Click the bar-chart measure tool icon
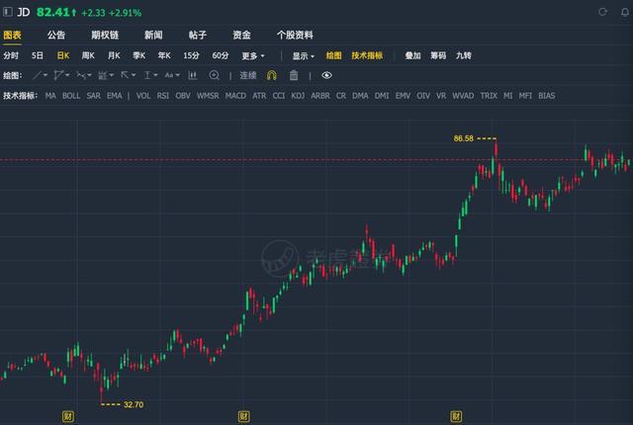Image resolution: width=633 pixels, height=425 pixels. pyautogui.click(x=194, y=75)
